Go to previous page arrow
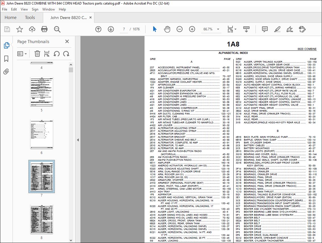 click(x=98, y=29)
